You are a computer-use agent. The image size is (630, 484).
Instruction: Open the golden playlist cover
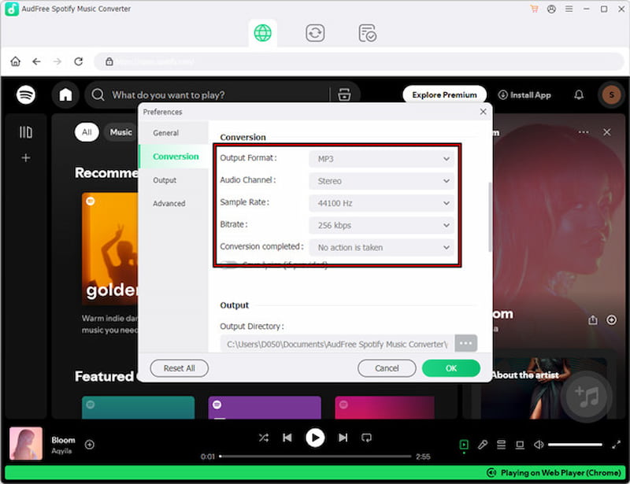point(109,249)
